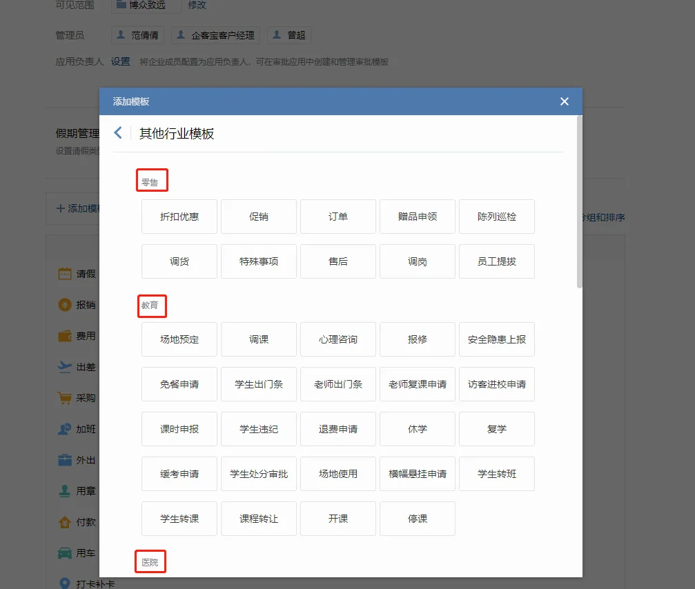Pick the 售后 template
Image resolution: width=695 pixels, height=589 pixels.
(x=338, y=261)
